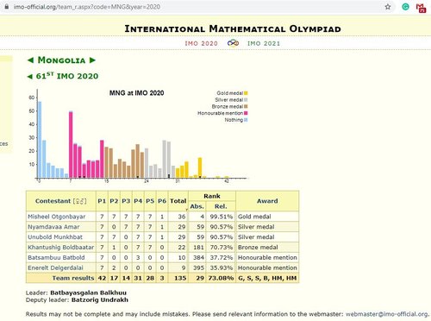Click the Nothing legend swatch
Image resolution: width=431 pixels, height=321 pixels.
point(246,120)
